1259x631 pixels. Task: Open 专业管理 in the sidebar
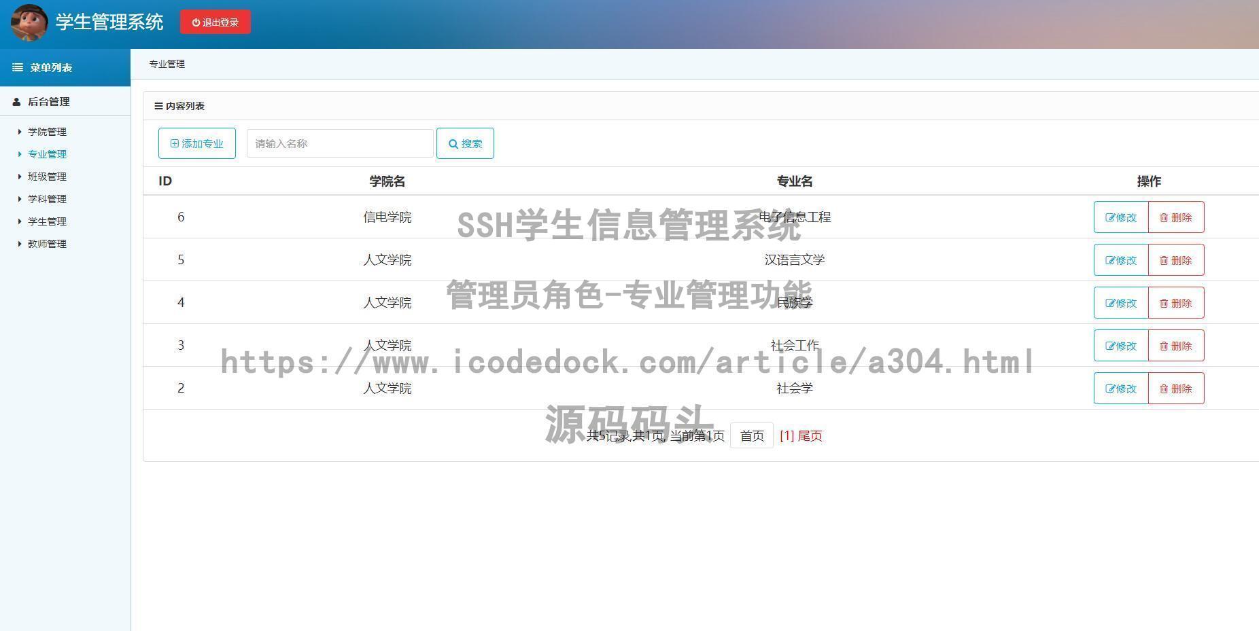tap(46, 154)
